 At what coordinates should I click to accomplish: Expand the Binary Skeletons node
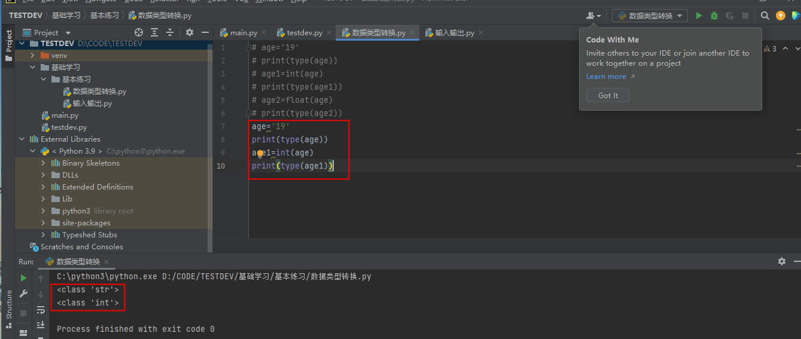point(44,163)
